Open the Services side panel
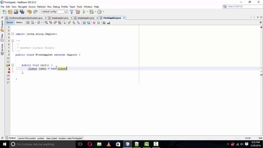 (2, 49)
